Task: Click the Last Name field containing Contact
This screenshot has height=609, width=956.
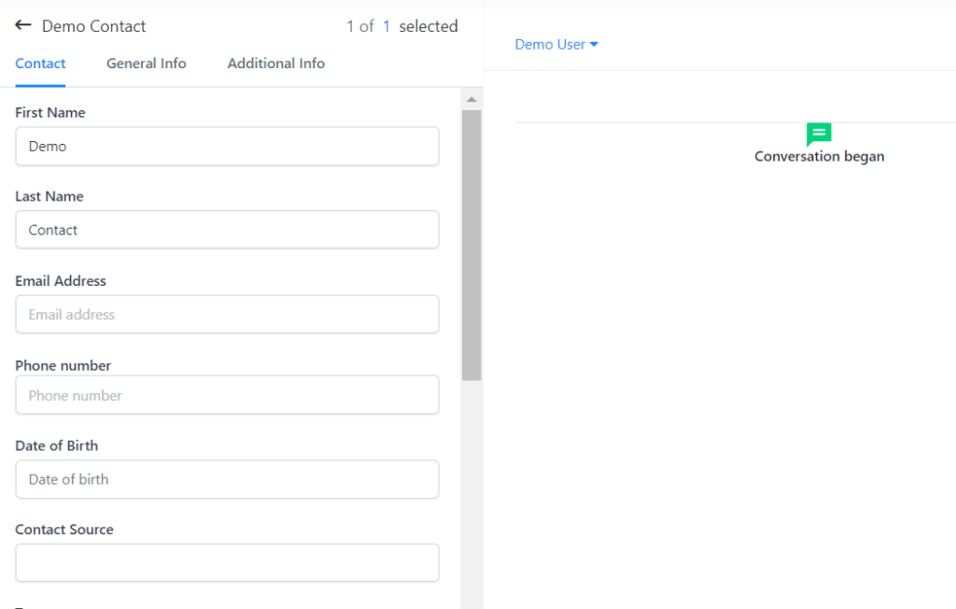Action: [x=227, y=230]
